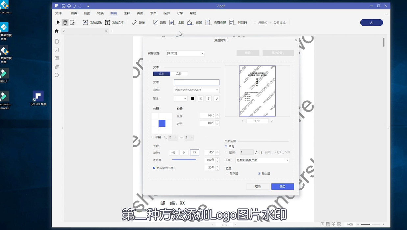This screenshot has height=230, width=407.
Task: Open the page thumbnails sidebar panel
Action: pos(57,41)
